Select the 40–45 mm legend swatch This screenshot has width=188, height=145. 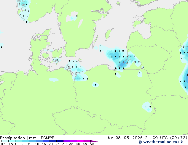(x=80, y=141)
